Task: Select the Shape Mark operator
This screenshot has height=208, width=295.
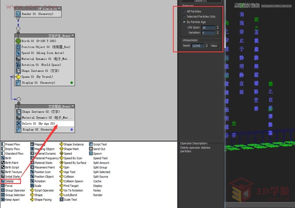Action: (x=69, y=149)
